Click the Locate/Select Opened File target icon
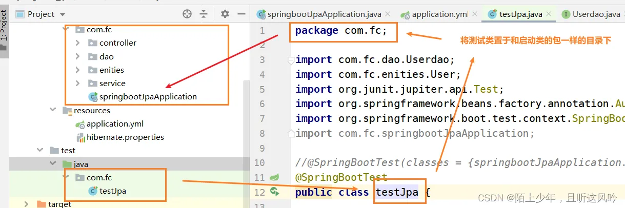The image size is (625, 208). click(x=187, y=14)
